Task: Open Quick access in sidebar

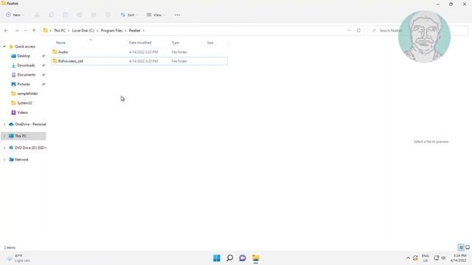Action: click(x=25, y=46)
